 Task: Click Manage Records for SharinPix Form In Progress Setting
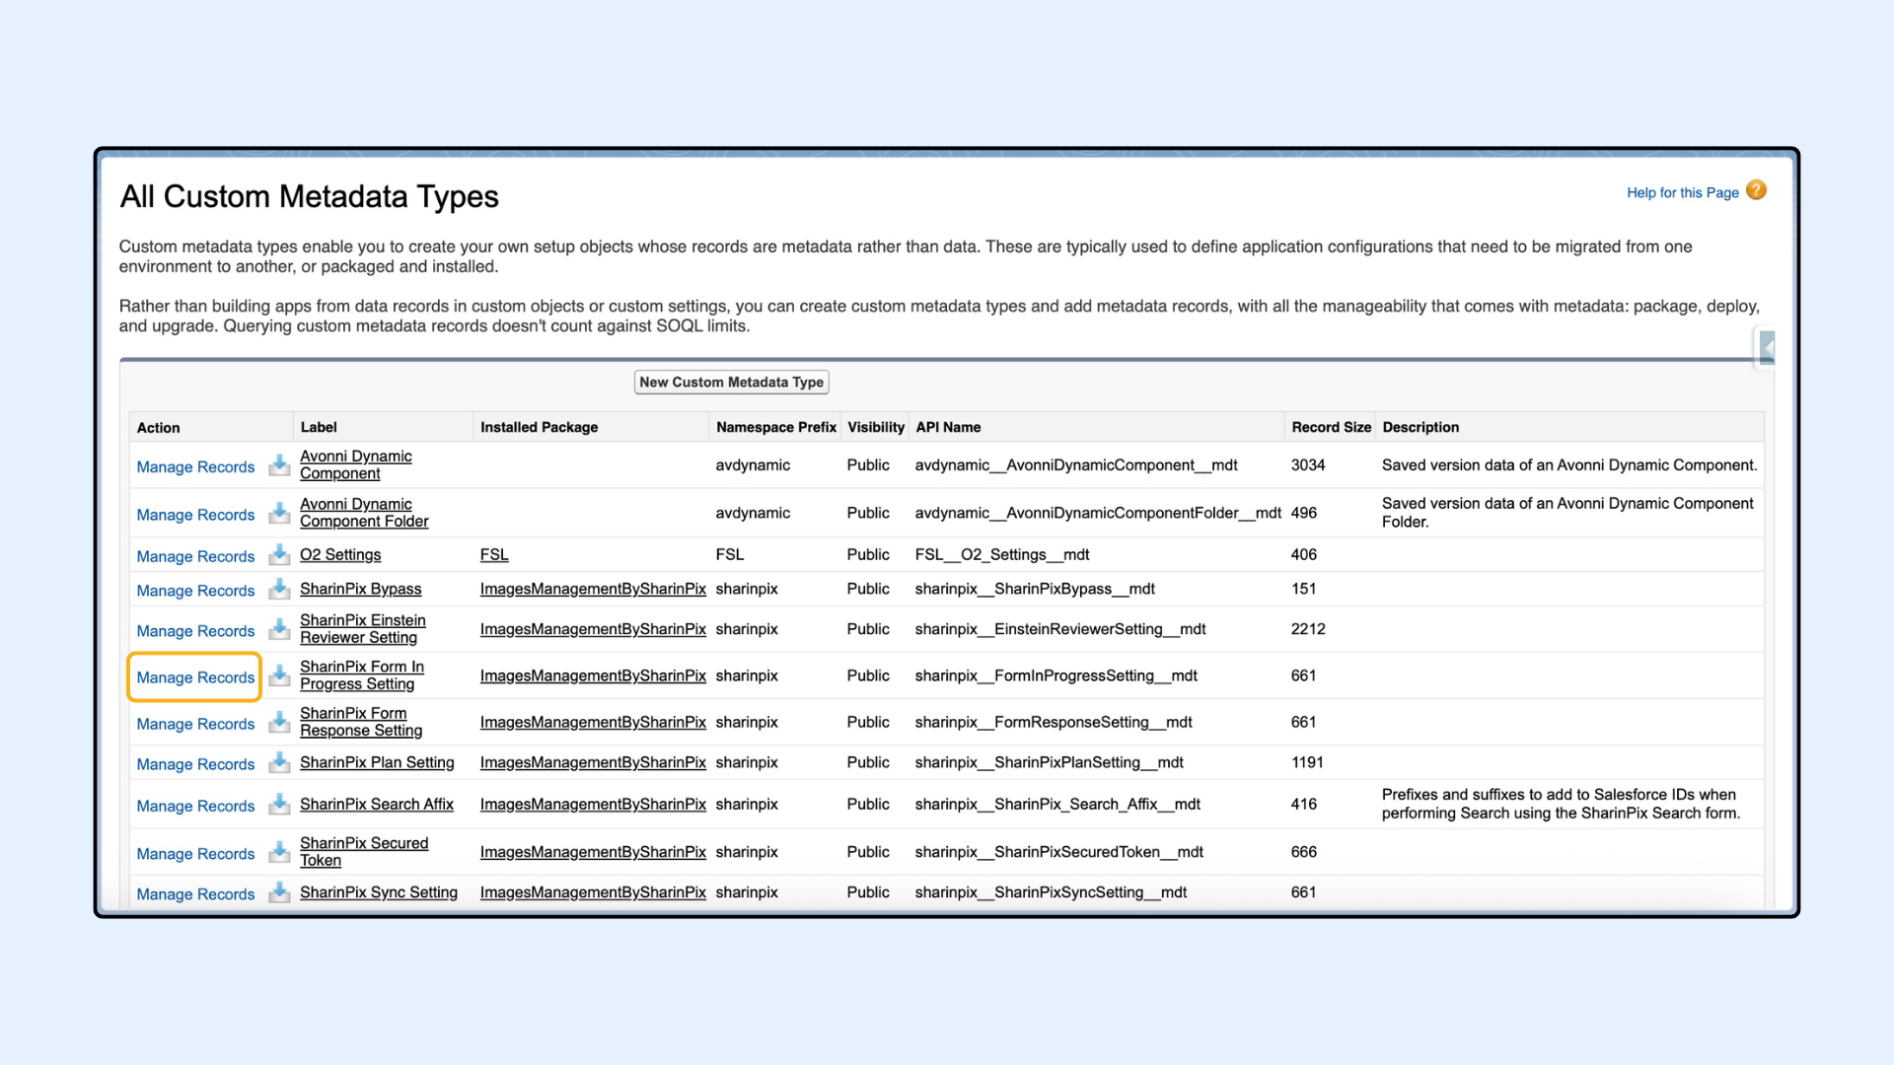click(195, 677)
